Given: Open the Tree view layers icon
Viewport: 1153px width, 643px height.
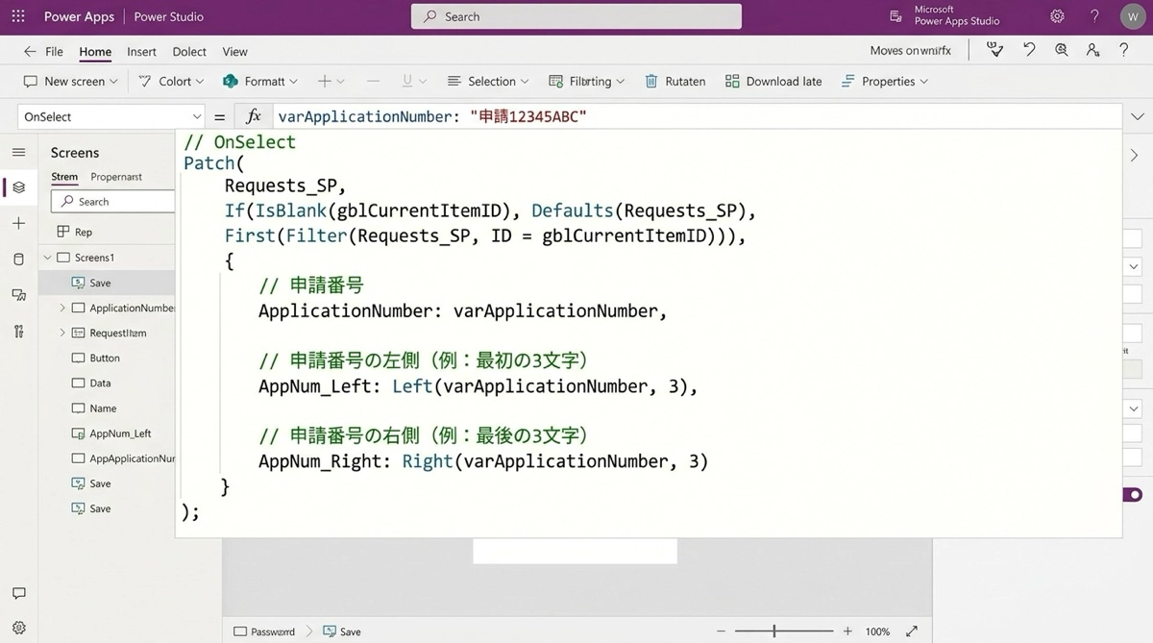Looking at the screenshot, I should 18,186.
